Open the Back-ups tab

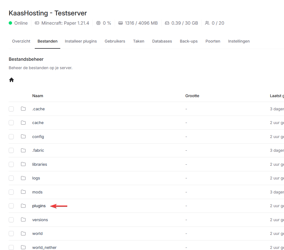point(189,41)
